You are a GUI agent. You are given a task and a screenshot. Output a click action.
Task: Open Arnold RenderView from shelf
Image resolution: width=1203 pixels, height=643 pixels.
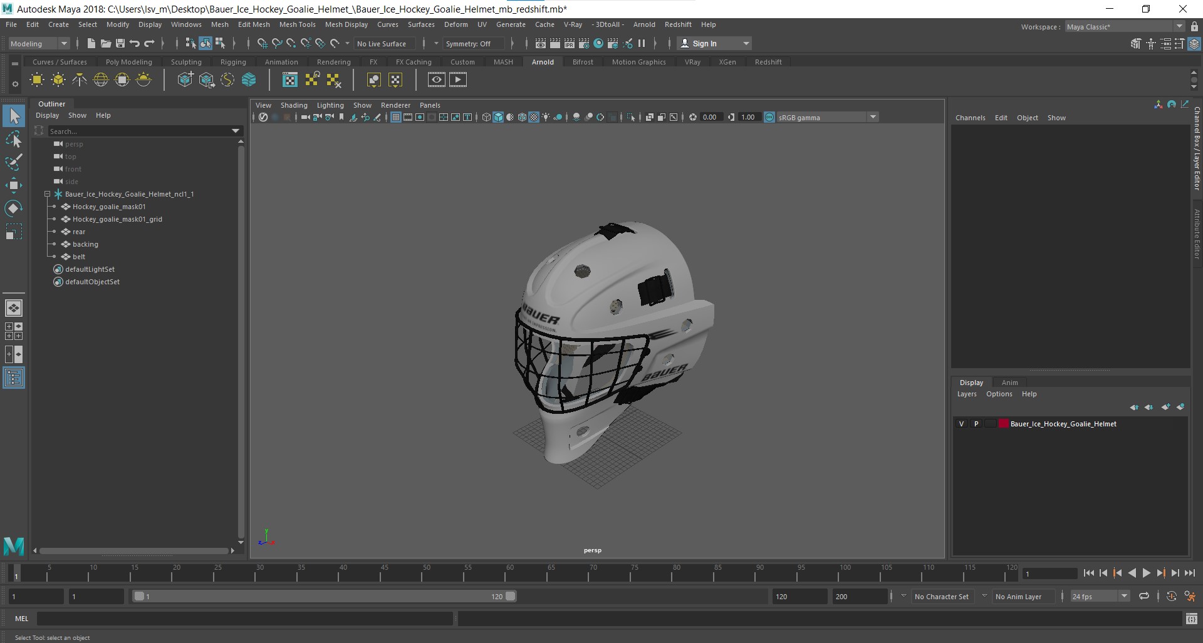pyautogui.click(x=437, y=80)
